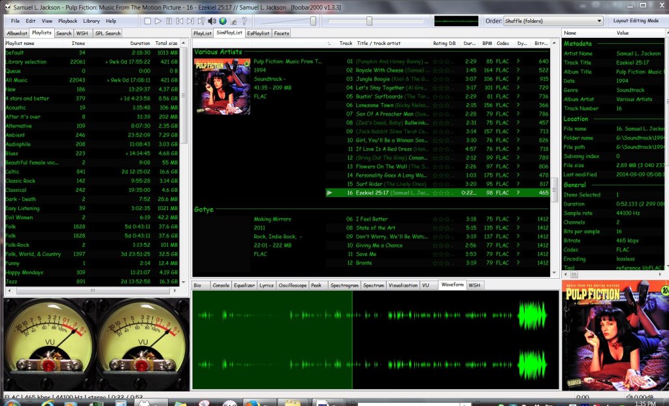Mute audio with the speaker icon
This screenshot has height=406, width=669.
pos(212,21)
